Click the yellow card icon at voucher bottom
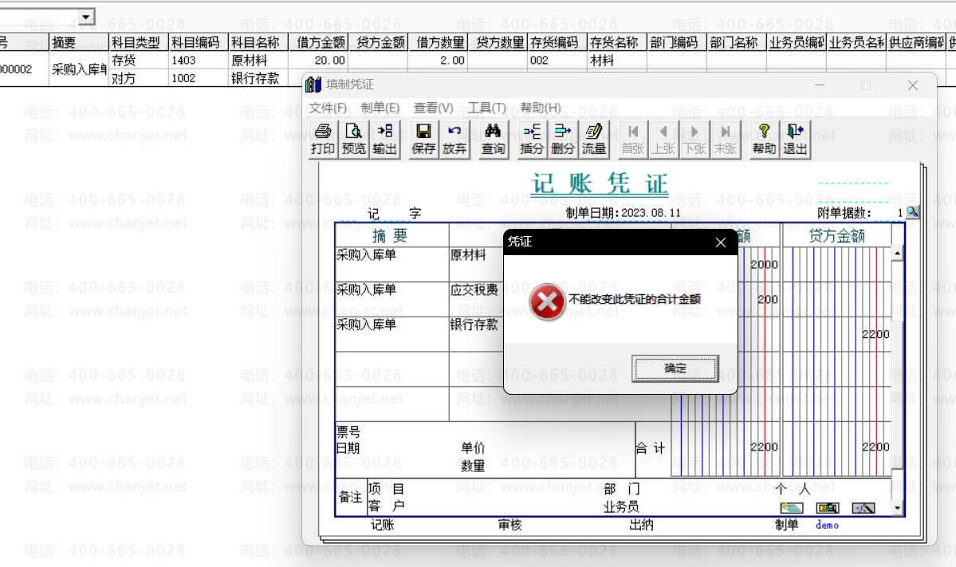The width and height of the screenshot is (956, 567). click(828, 508)
